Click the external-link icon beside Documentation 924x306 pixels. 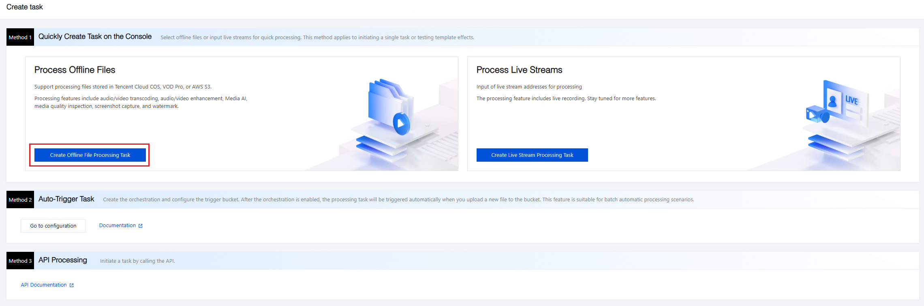[x=141, y=226]
